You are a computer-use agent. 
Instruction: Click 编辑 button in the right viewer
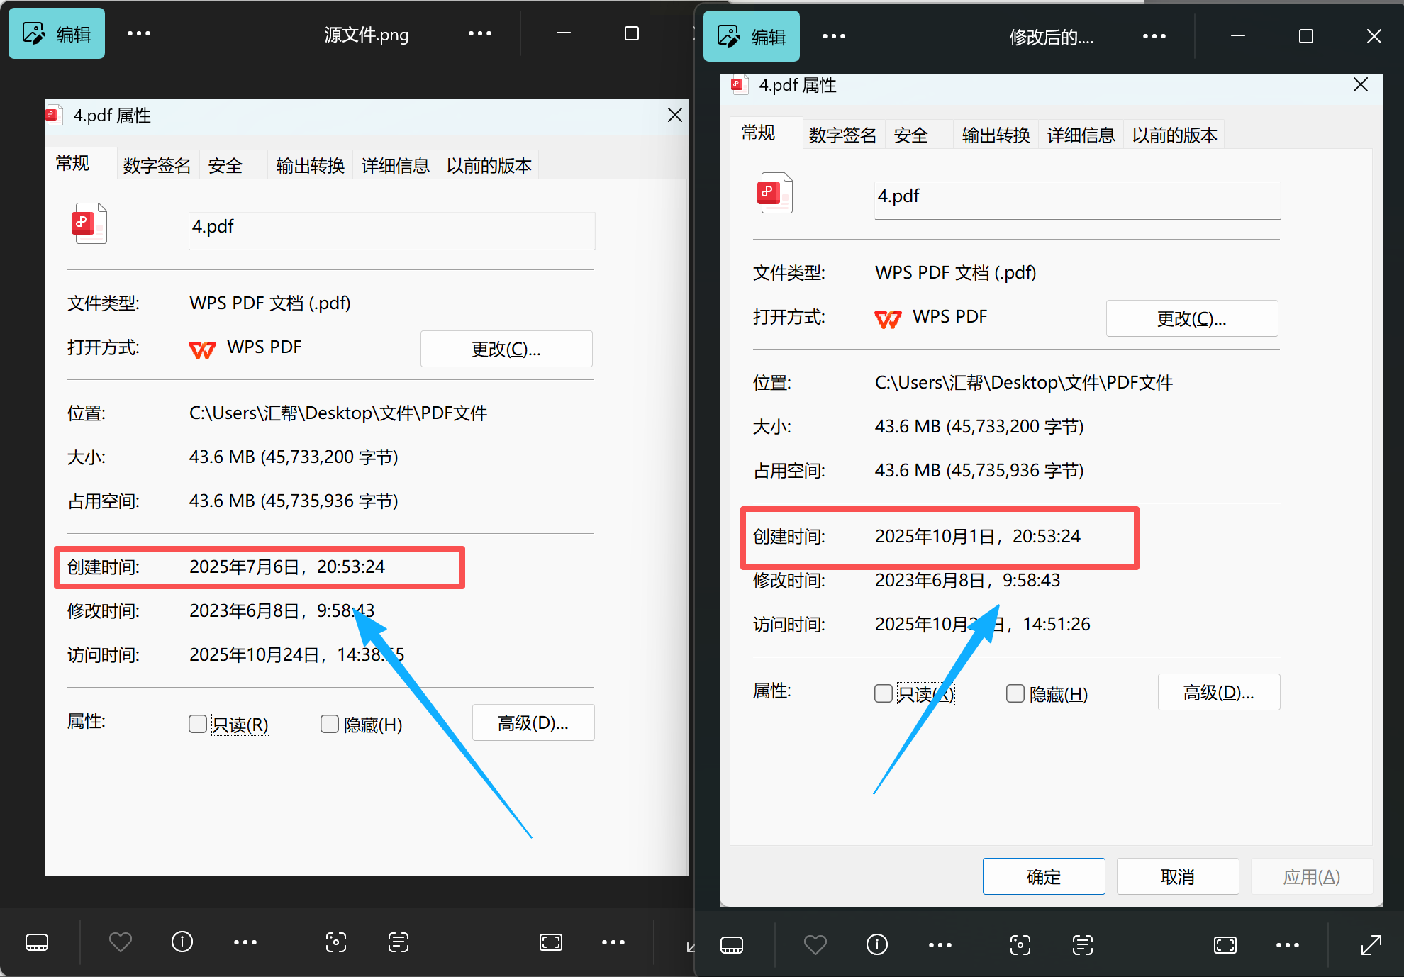coord(752,36)
